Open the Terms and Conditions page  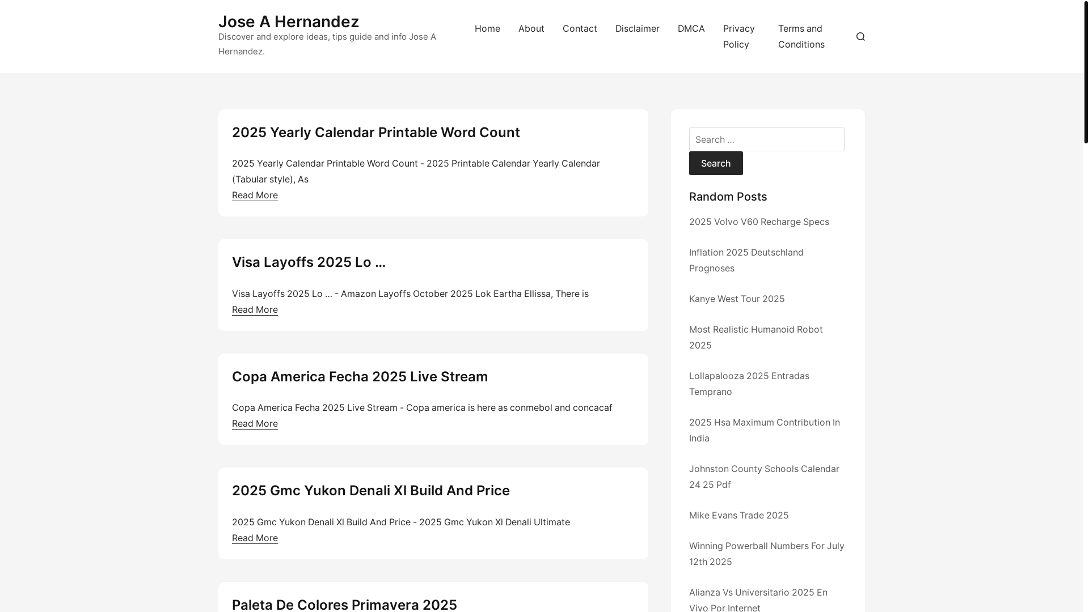click(x=801, y=36)
